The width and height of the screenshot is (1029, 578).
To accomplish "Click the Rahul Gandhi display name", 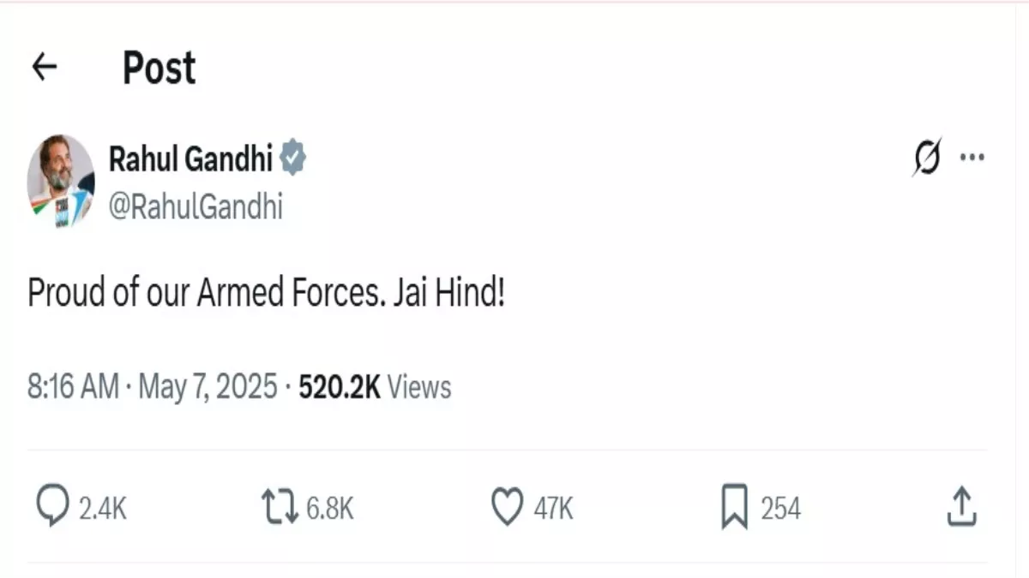I will [x=190, y=158].
